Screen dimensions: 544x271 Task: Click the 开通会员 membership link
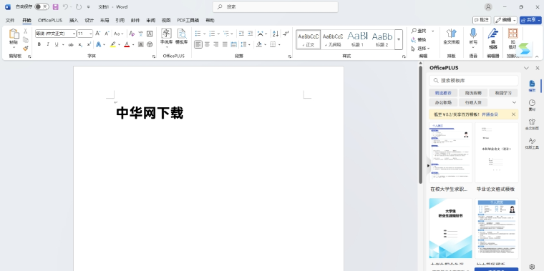click(x=490, y=114)
